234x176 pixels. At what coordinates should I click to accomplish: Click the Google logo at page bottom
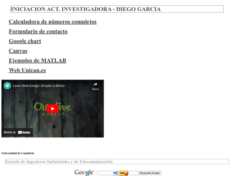click(x=84, y=173)
